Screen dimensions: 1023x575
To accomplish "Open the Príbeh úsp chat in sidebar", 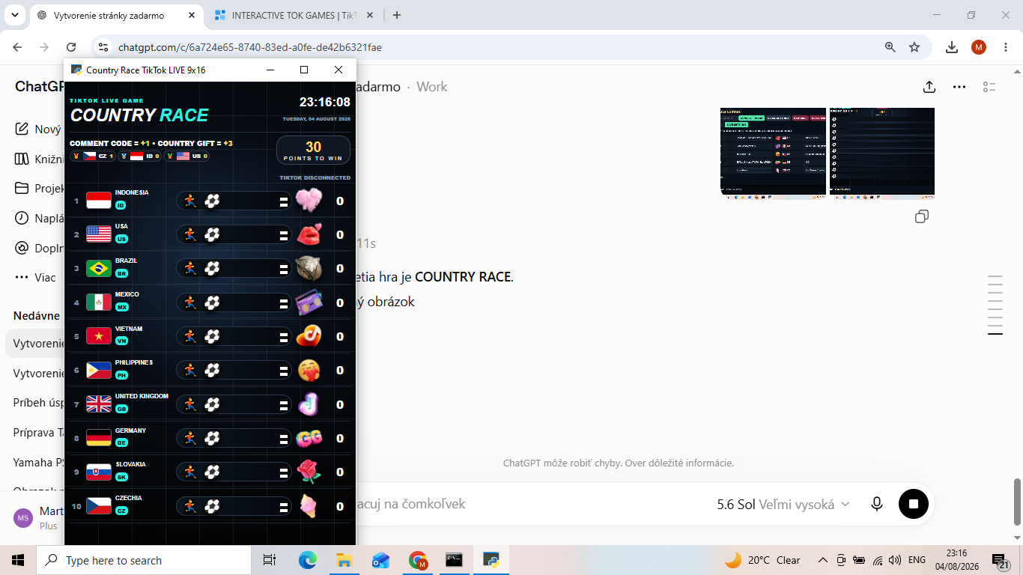I will tap(39, 403).
